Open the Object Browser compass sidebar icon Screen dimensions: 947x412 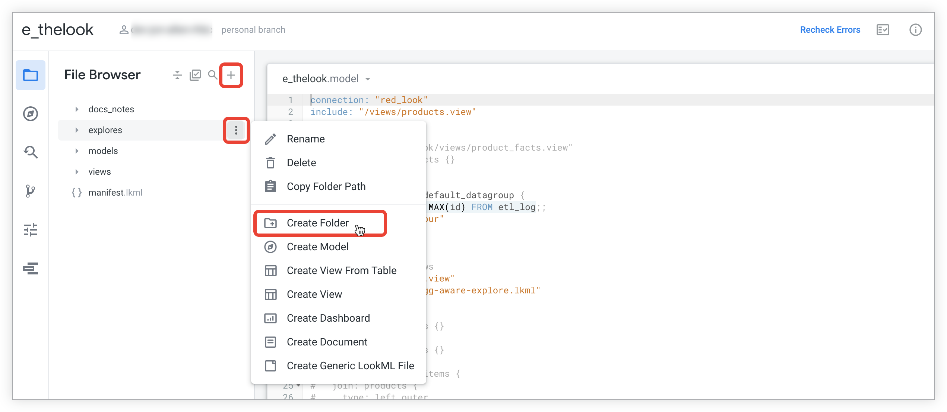[31, 114]
